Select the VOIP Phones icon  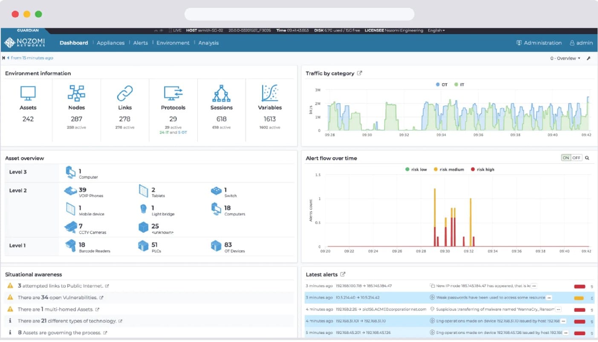click(71, 191)
